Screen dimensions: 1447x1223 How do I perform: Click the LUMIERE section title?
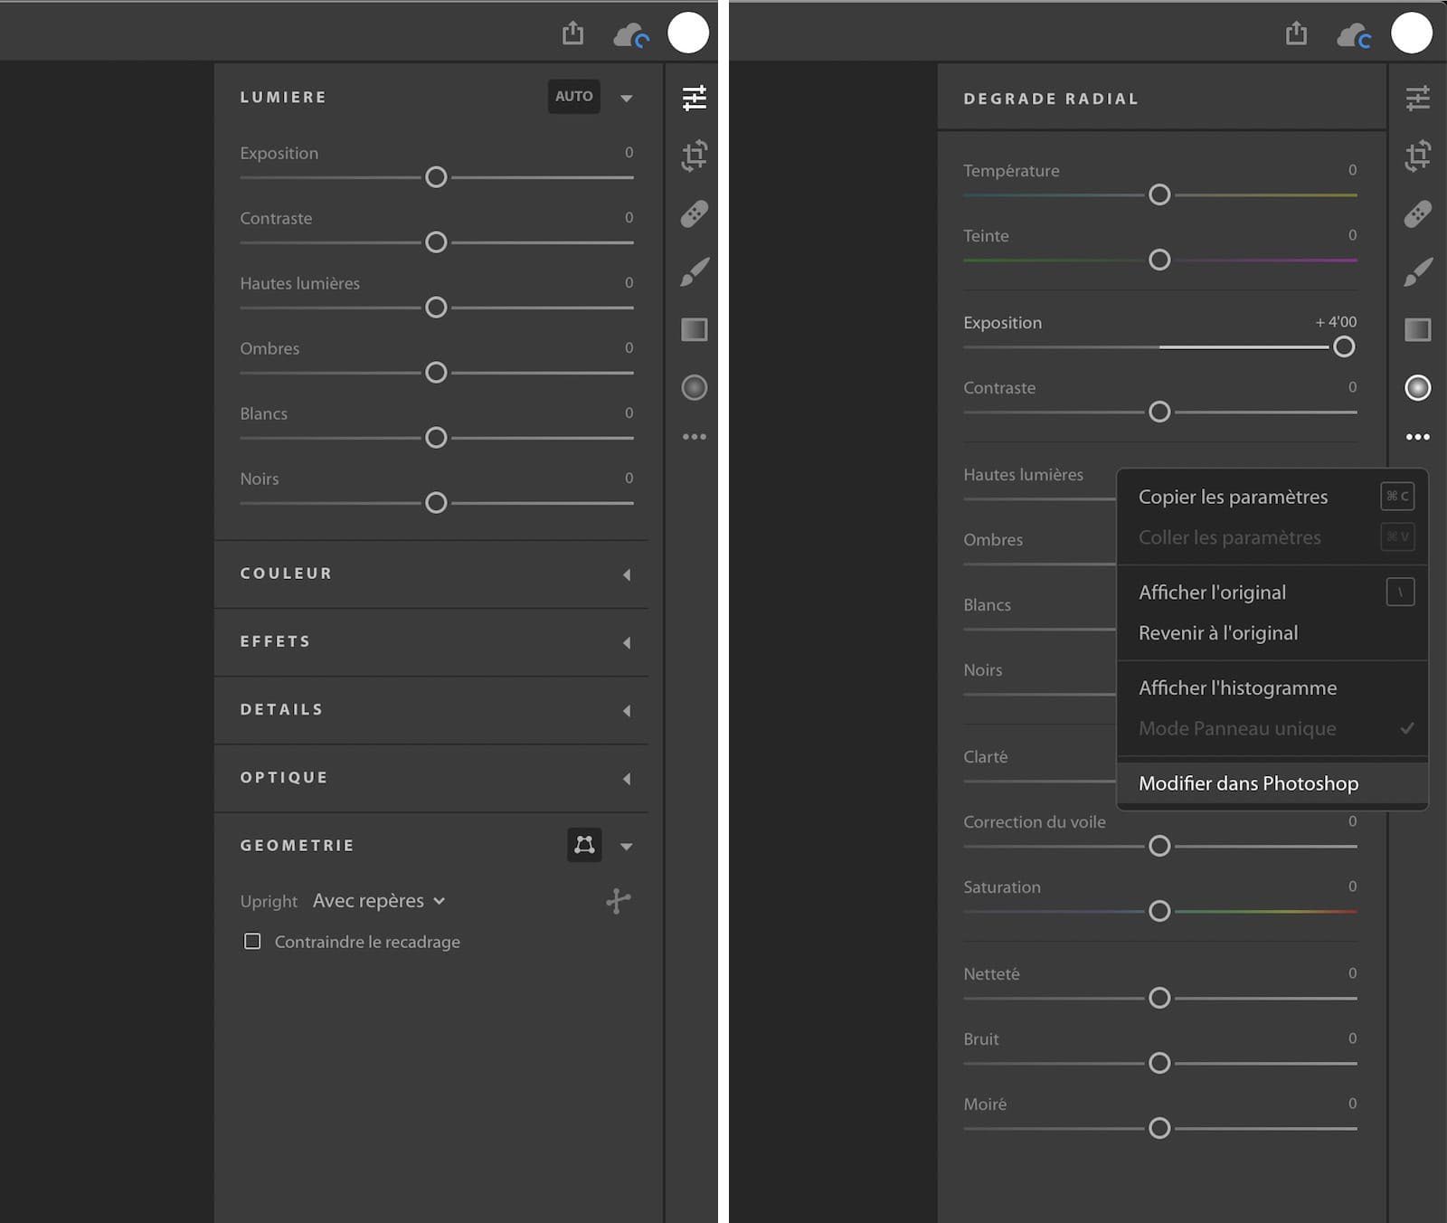283,97
